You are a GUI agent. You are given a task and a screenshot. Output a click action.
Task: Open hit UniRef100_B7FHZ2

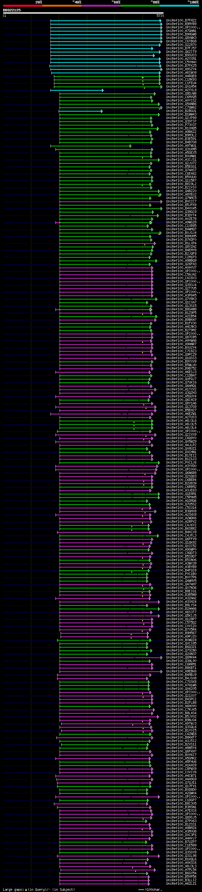click(181, 21)
